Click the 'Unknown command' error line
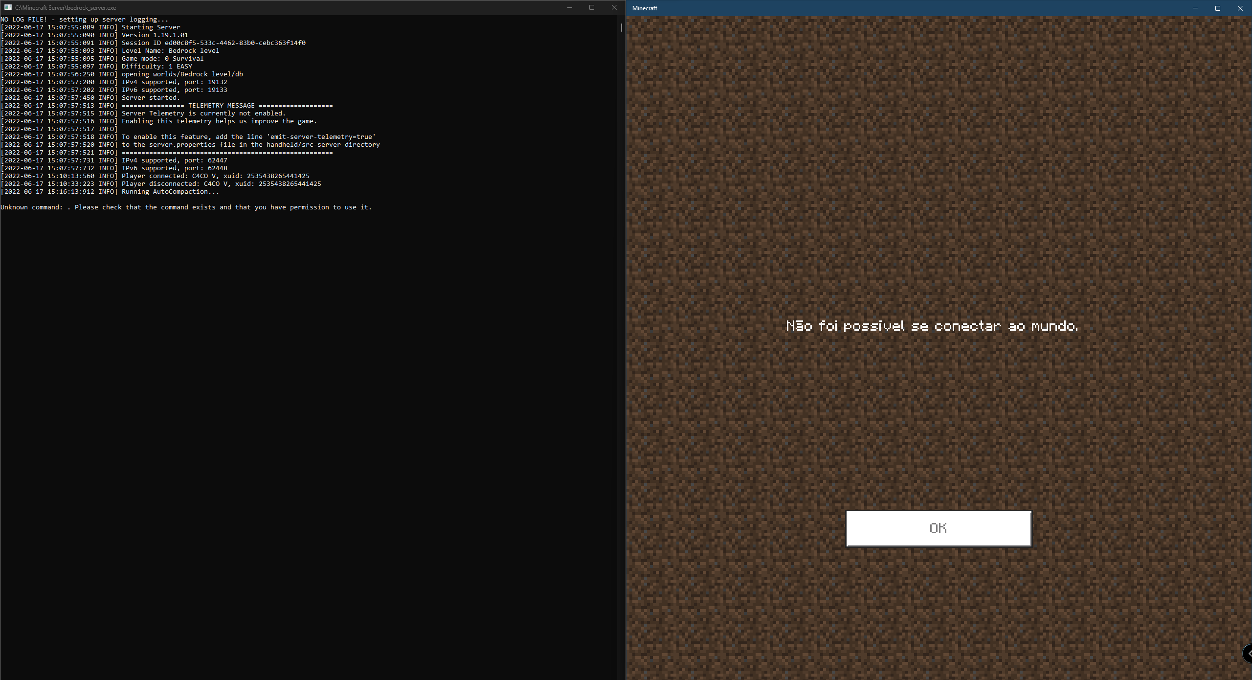1252x680 pixels. coord(186,207)
